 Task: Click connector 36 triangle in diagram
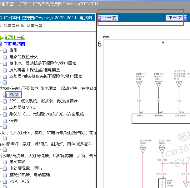(x=179, y=84)
